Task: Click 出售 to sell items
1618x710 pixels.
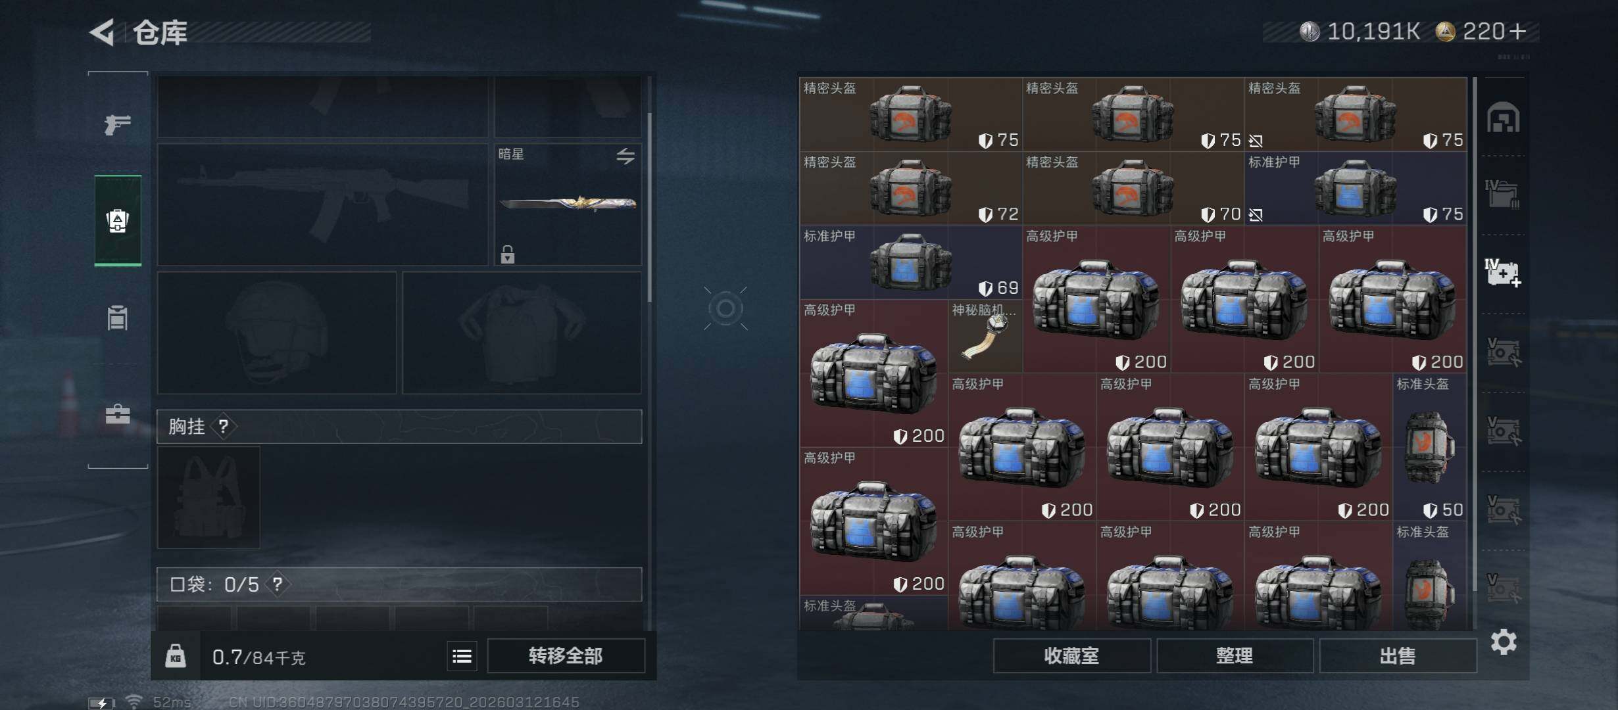Action: tap(1398, 656)
